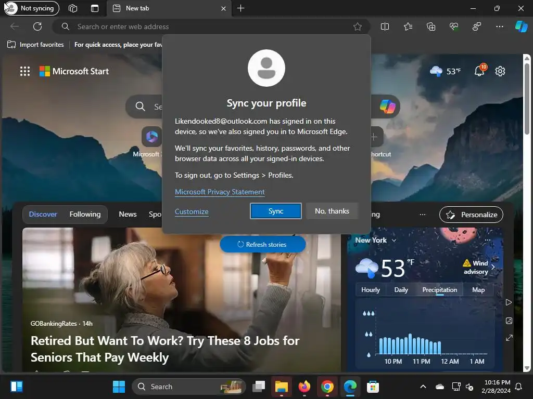Image resolution: width=533 pixels, height=399 pixels.
Task: Click the play icon on page right edge
Action: (509, 302)
